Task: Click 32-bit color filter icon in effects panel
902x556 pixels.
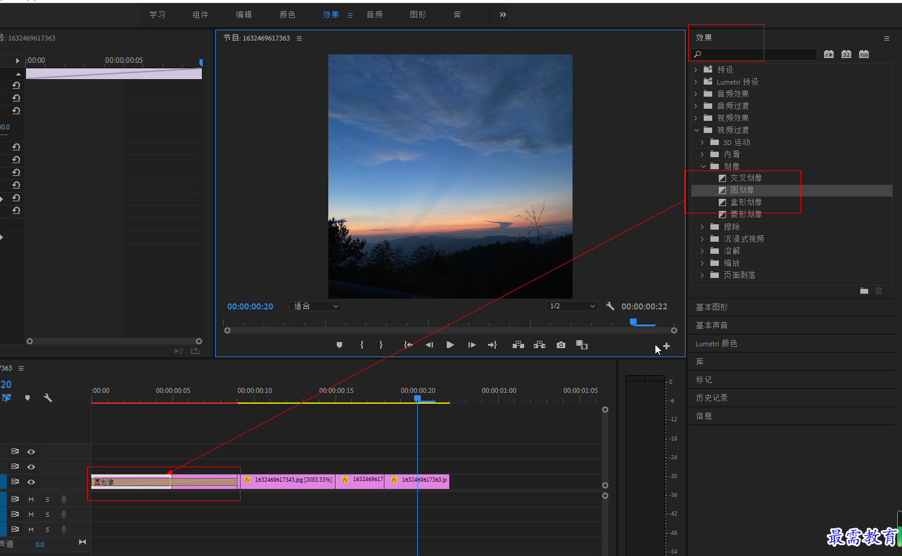Action: pyautogui.click(x=846, y=54)
